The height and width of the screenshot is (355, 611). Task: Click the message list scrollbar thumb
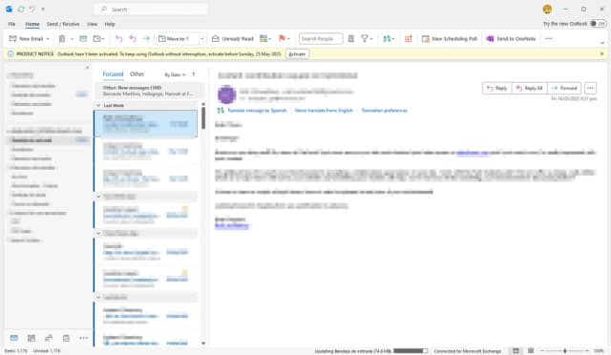pyautogui.click(x=203, y=117)
